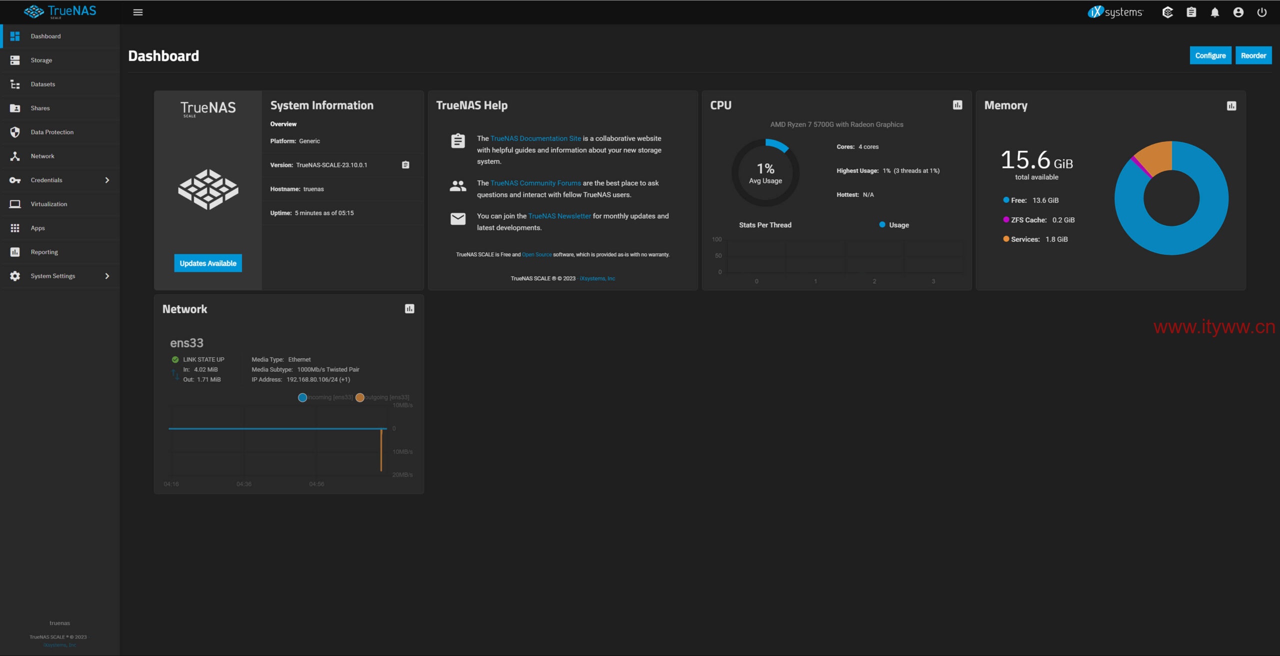
Task: Go to Datasets page
Action: pyautogui.click(x=60, y=84)
